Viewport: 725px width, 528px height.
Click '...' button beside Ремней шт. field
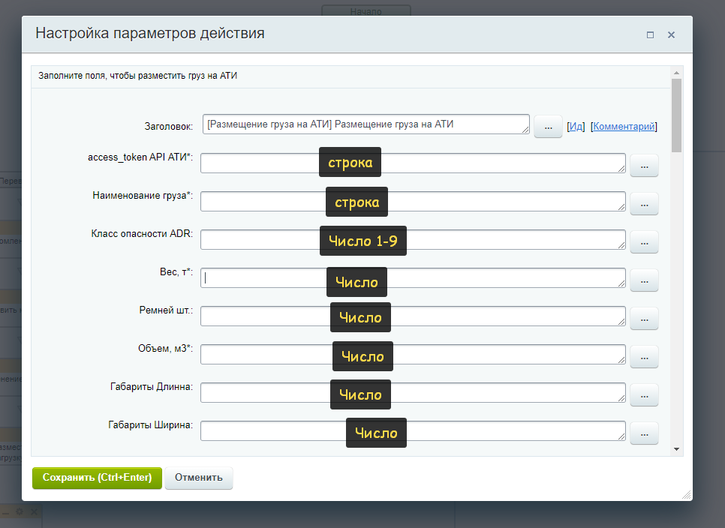tap(644, 319)
